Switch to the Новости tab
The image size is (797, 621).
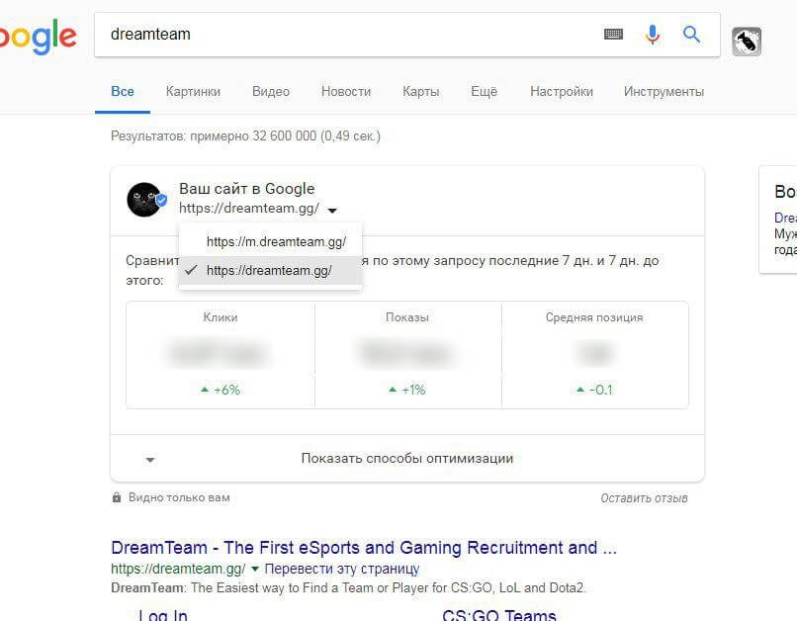(x=346, y=92)
